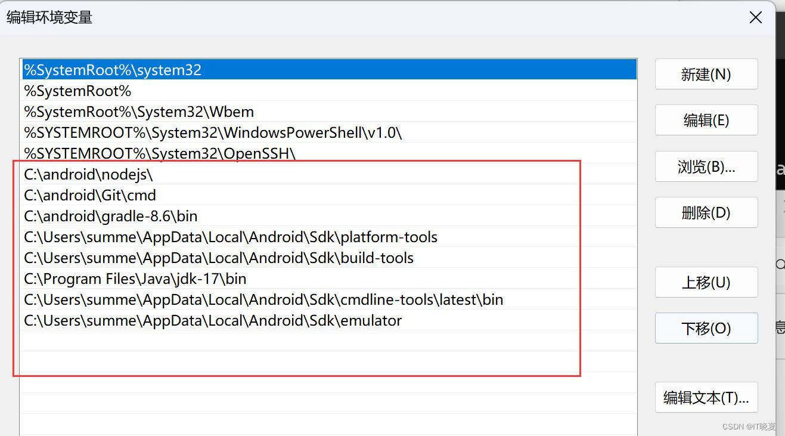Select the cmdline-tools\latest\bin path entry
This screenshot has width=785, height=436.
tap(329, 299)
